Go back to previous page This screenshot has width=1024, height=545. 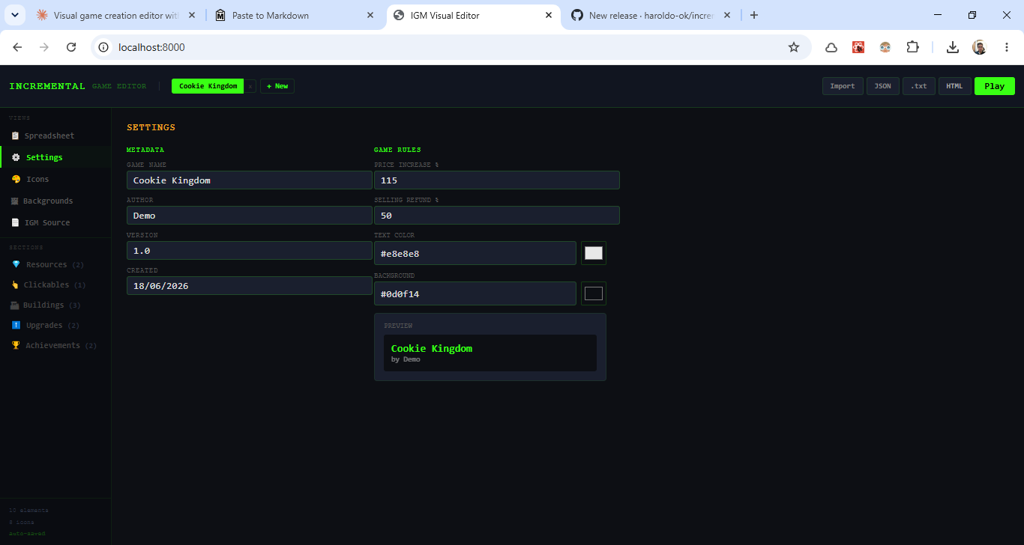pyautogui.click(x=18, y=47)
